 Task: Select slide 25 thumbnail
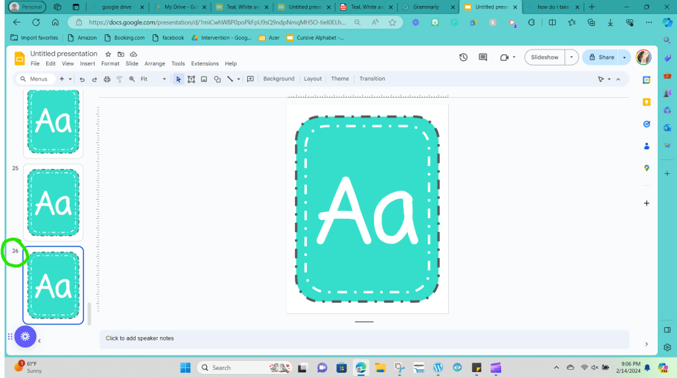53,202
